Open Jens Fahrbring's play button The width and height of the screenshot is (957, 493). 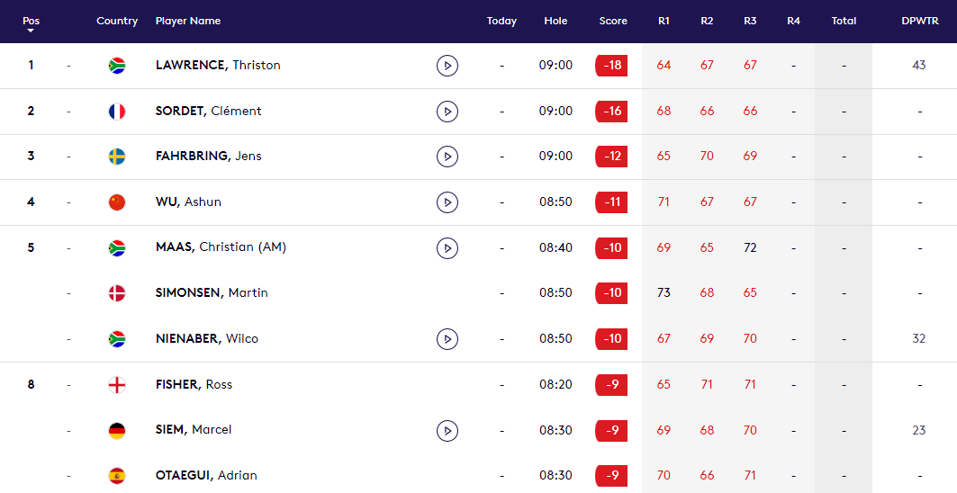click(447, 157)
